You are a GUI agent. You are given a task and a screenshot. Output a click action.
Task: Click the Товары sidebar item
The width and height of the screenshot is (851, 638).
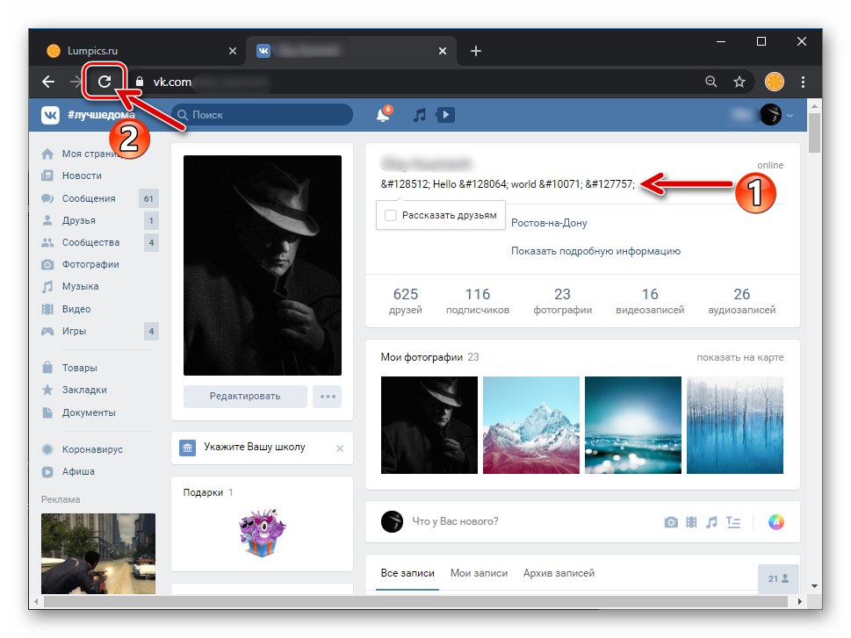[69, 368]
